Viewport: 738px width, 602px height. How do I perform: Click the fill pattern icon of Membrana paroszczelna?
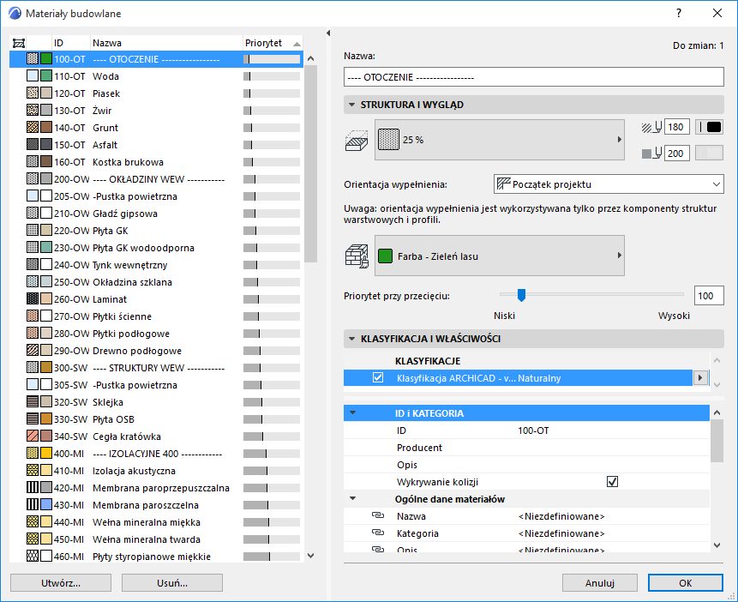(x=33, y=504)
